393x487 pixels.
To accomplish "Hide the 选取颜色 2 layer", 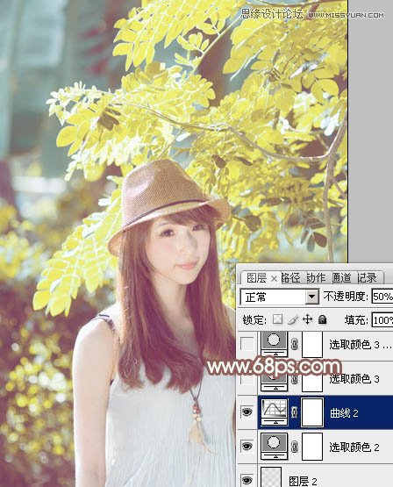I will click(x=247, y=447).
